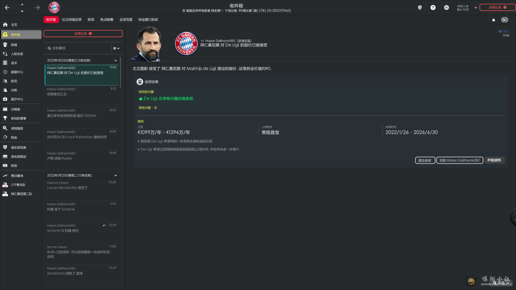Open 转会 transfers in the sidebar
The width and height of the screenshot is (516, 290).
(x=21, y=137)
